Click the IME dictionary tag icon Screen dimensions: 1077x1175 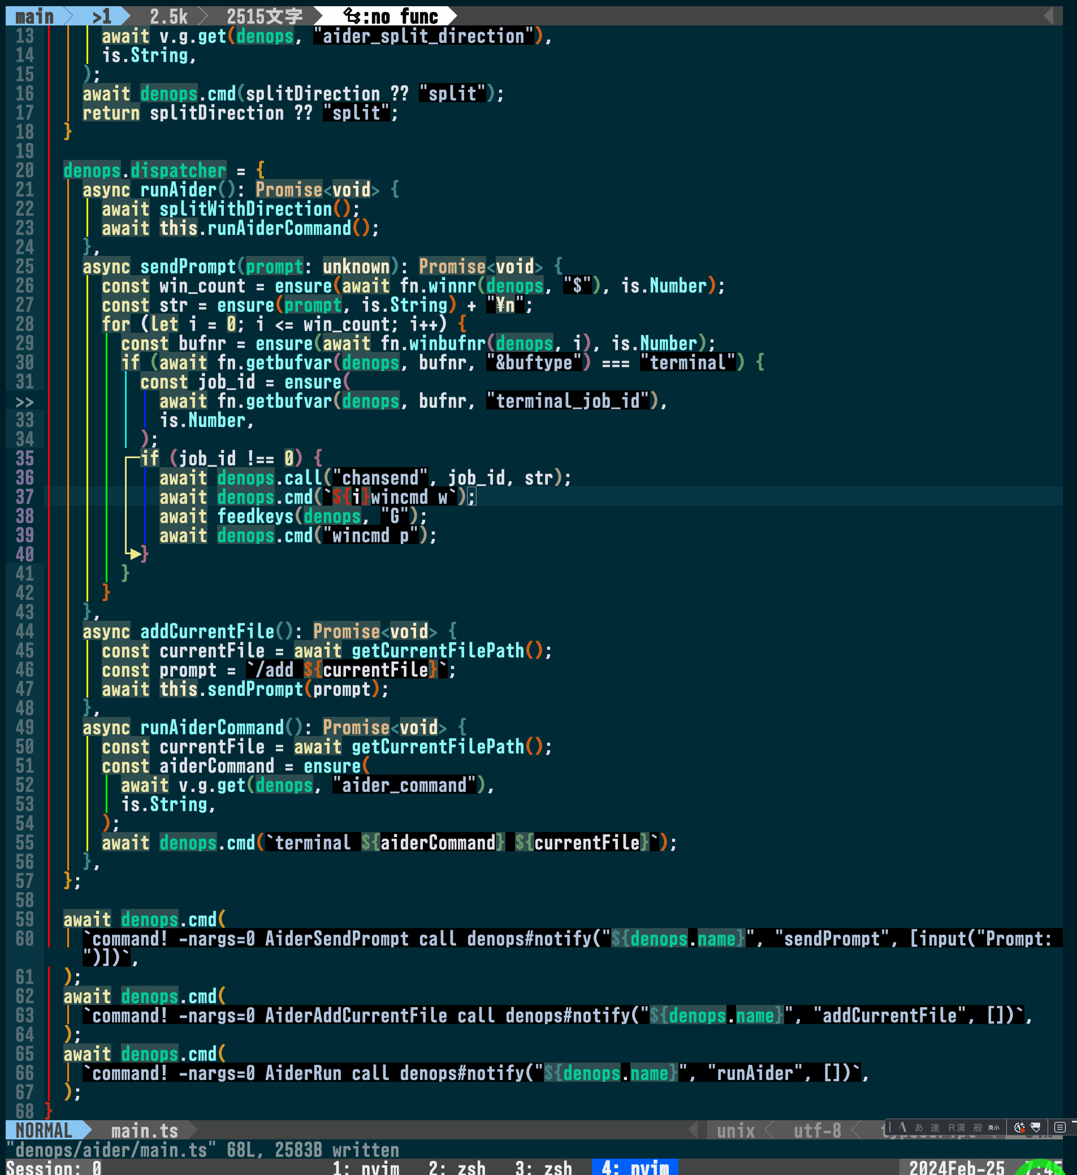point(1036,1127)
